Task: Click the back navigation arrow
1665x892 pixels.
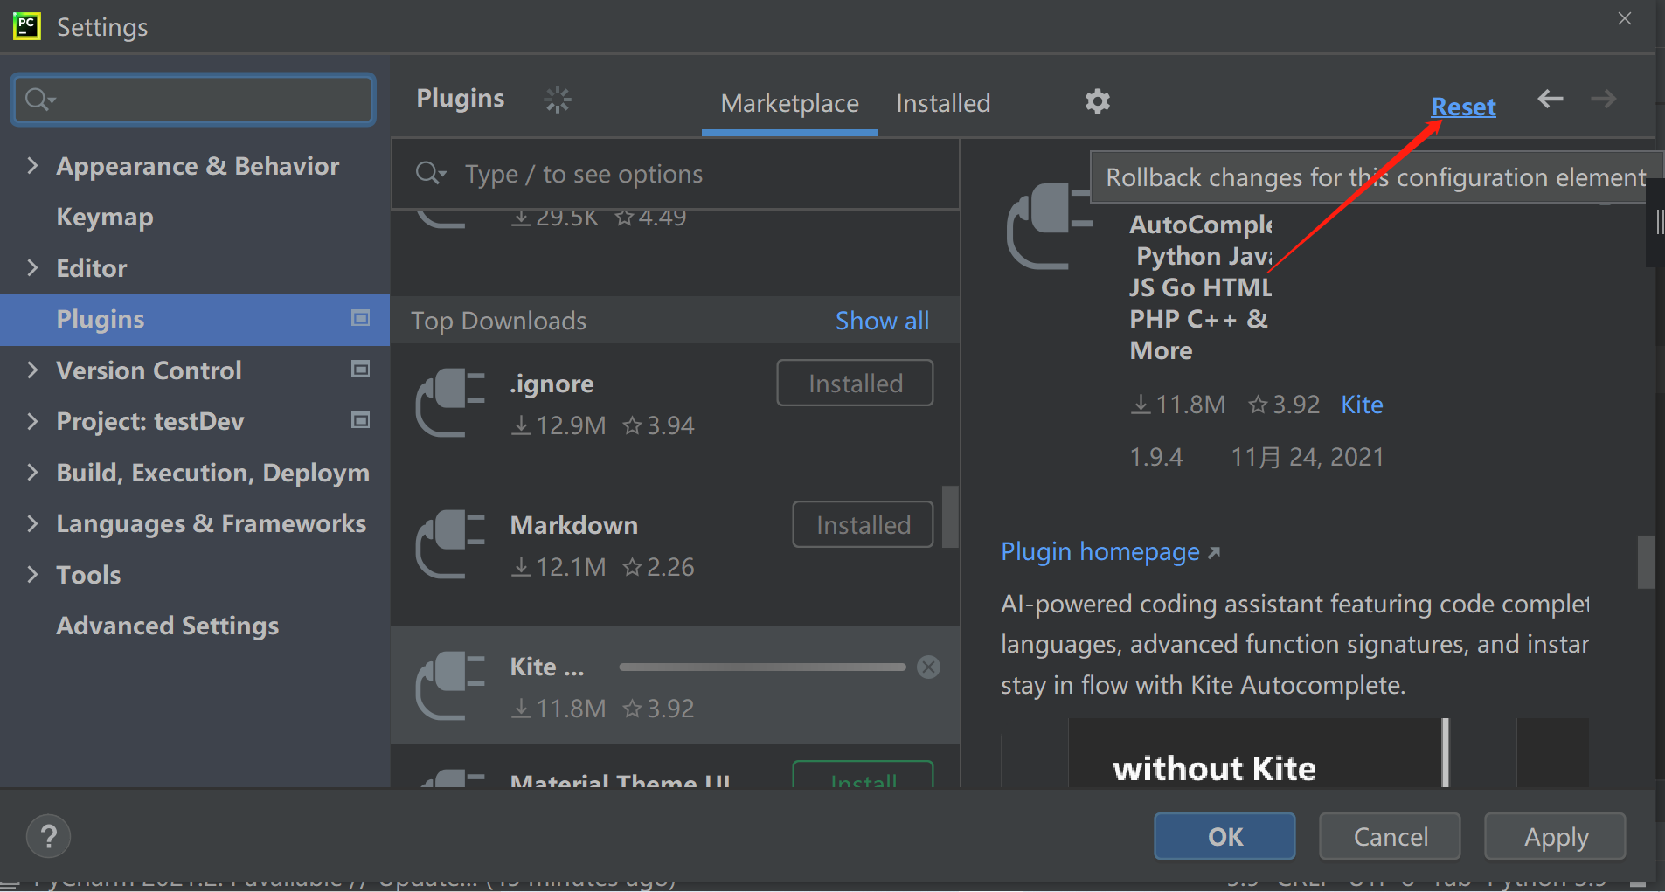Action: point(1550,100)
